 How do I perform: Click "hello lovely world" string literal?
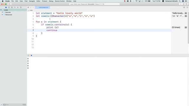point(69,13)
